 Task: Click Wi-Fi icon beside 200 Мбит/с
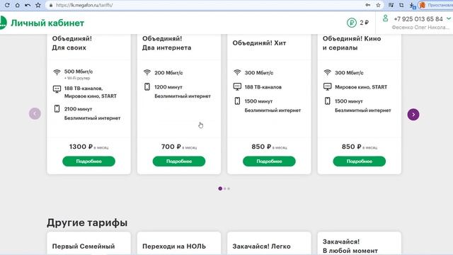(x=147, y=72)
